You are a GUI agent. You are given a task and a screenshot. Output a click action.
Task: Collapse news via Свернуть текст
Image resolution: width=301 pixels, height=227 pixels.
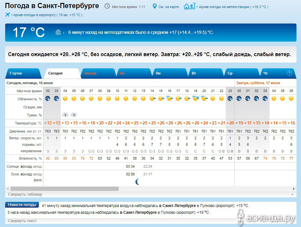pos(22,221)
